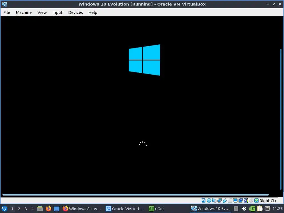Switch to the uGet taskbar window
Image resolution: width=284 pixels, height=213 pixels.
point(156,209)
